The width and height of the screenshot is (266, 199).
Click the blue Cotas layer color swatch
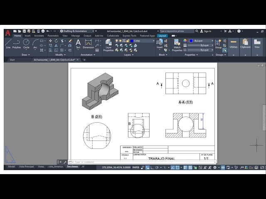point(132,41)
